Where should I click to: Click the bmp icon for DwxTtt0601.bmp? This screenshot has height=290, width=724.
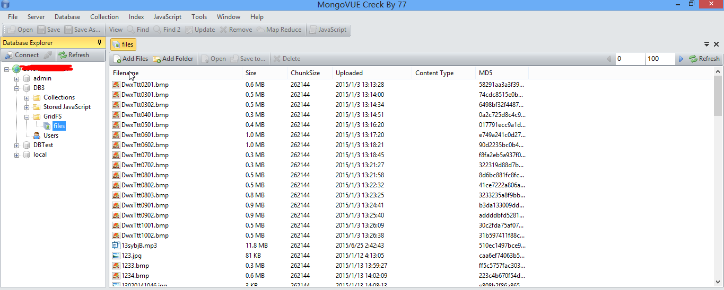tap(116, 135)
